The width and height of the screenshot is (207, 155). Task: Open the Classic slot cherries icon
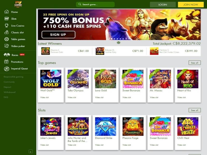[6, 32]
